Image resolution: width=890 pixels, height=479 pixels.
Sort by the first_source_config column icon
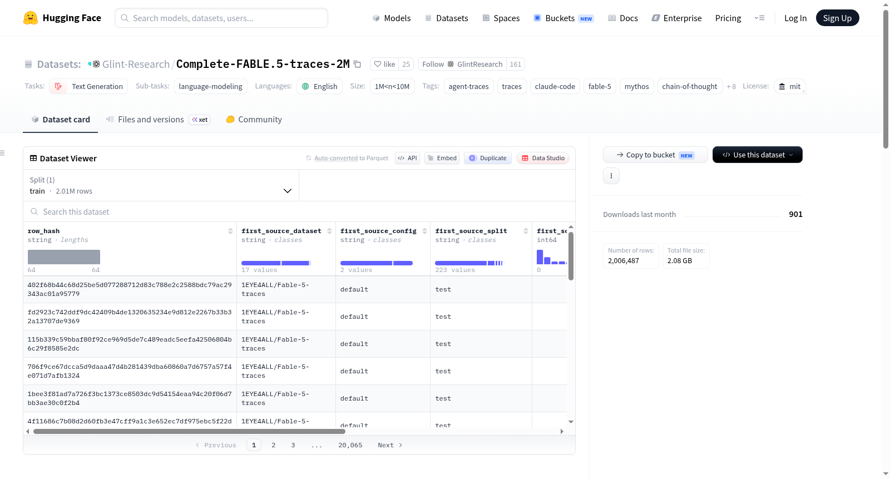(424, 231)
